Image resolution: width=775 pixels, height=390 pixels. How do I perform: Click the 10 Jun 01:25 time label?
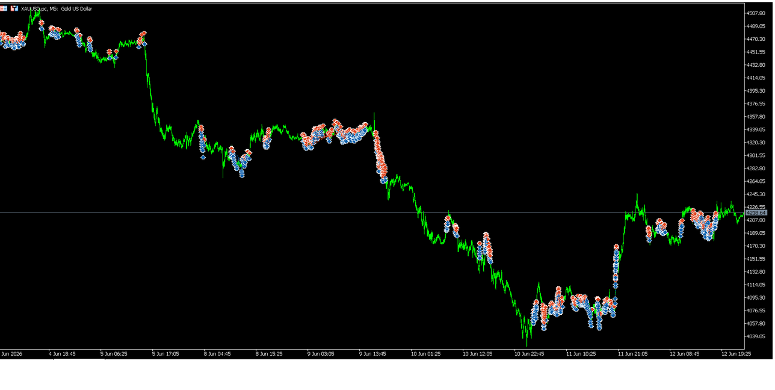[x=426, y=354]
